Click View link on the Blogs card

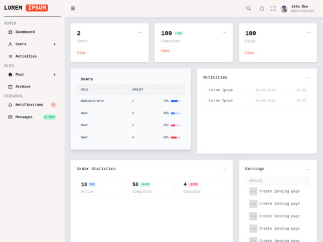[249, 52]
